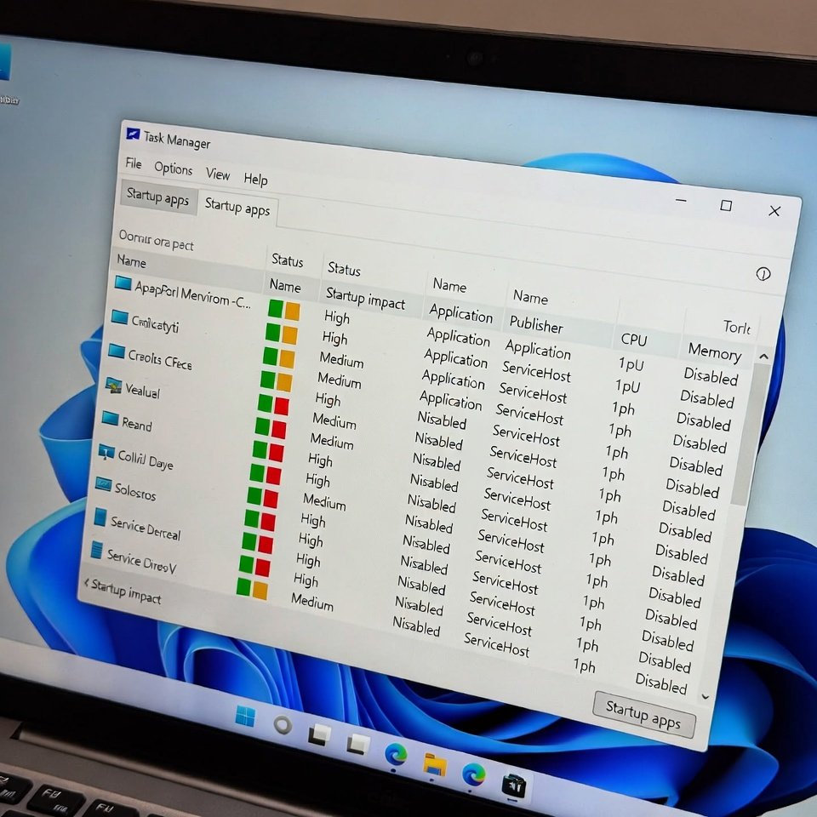Viewport: 817px width, 817px height.
Task: Click the Task Manager title bar icon
Action: (x=133, y=134)
